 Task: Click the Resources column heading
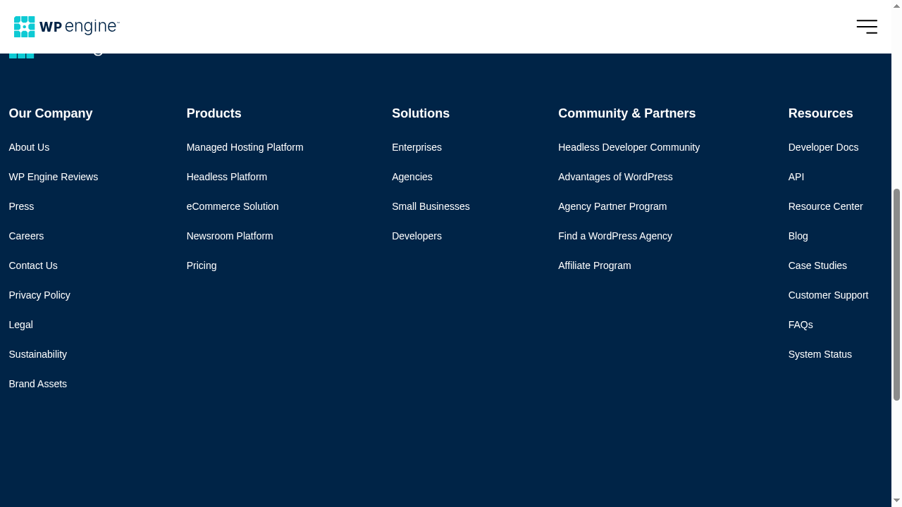coord(820,113)
